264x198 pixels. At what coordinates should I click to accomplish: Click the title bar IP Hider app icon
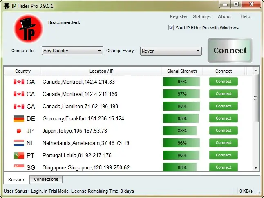[x=7, y=6]
